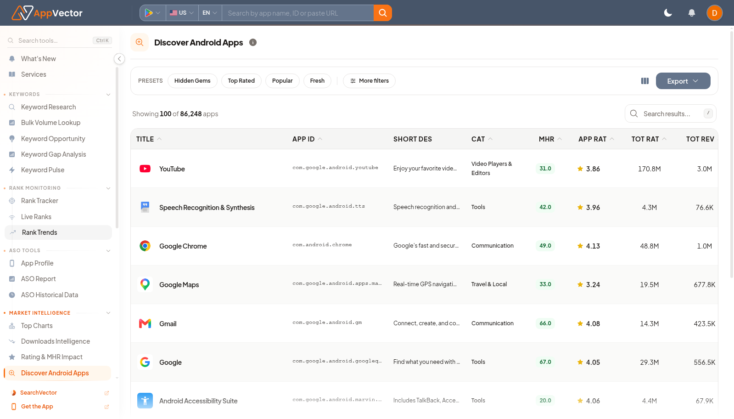Open the Get the App link

point(59,407)
